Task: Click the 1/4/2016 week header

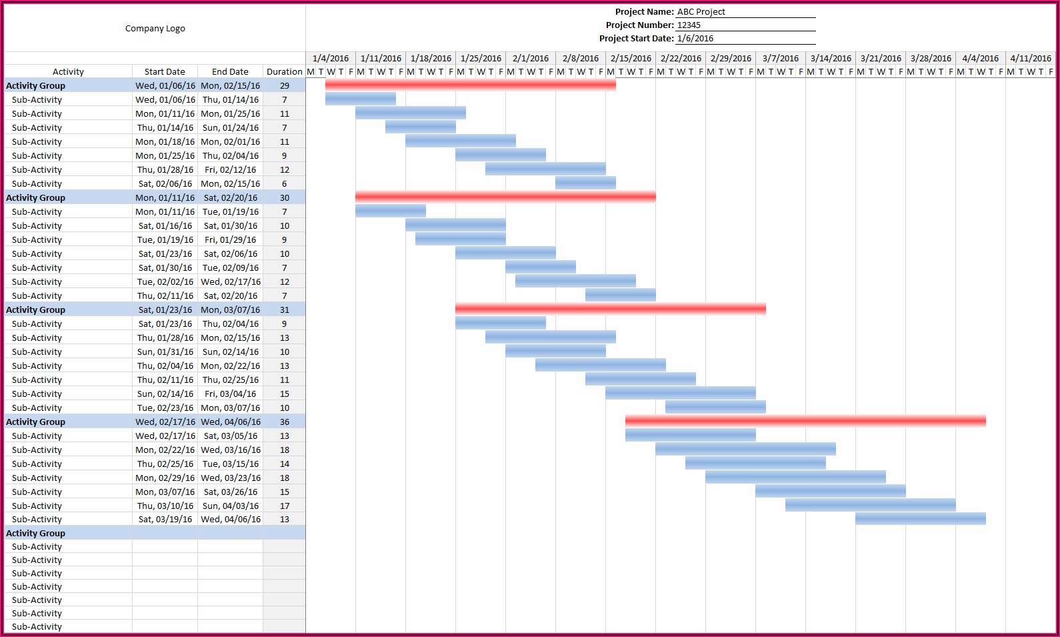Action: pyautogui.click(x=331, y=59)
